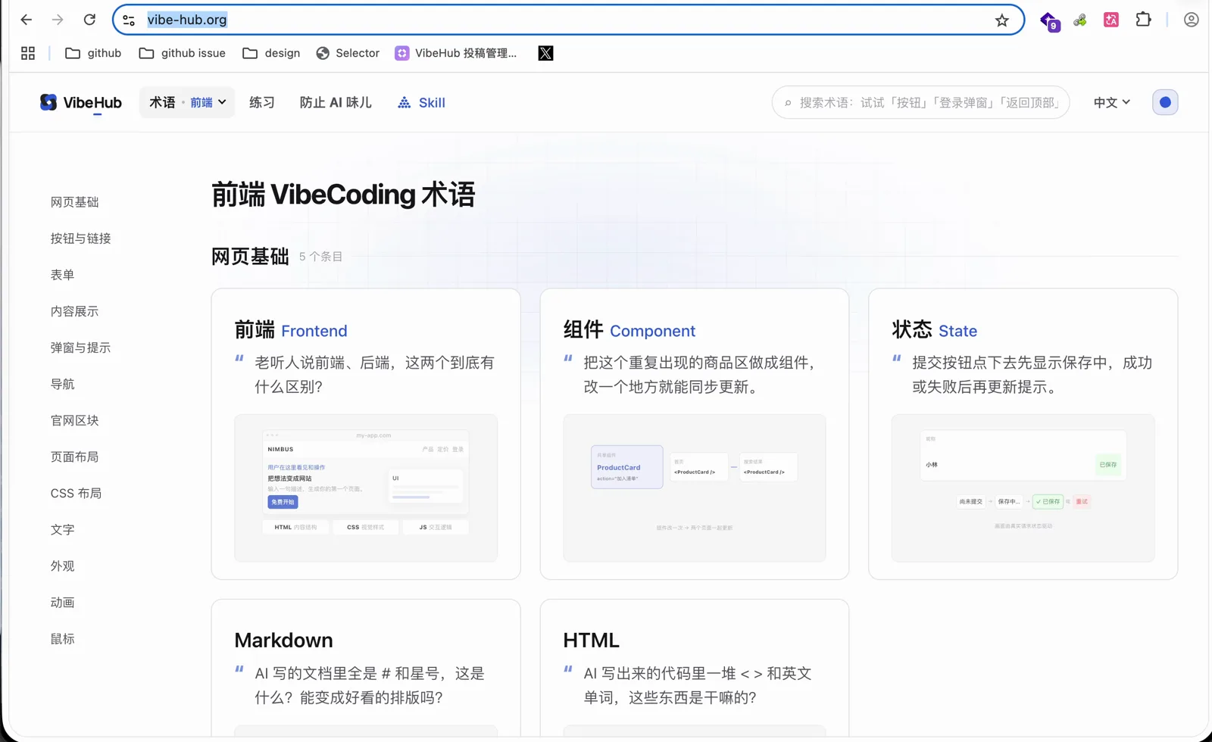The image size is (1212, 742).
Task: Jump to CSS 布局 section in sidebar
Action: [x=76, y=493]
